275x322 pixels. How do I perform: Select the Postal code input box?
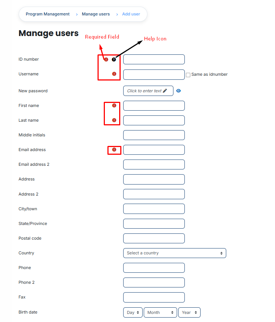pyautogui.click(x=154, y=239)
